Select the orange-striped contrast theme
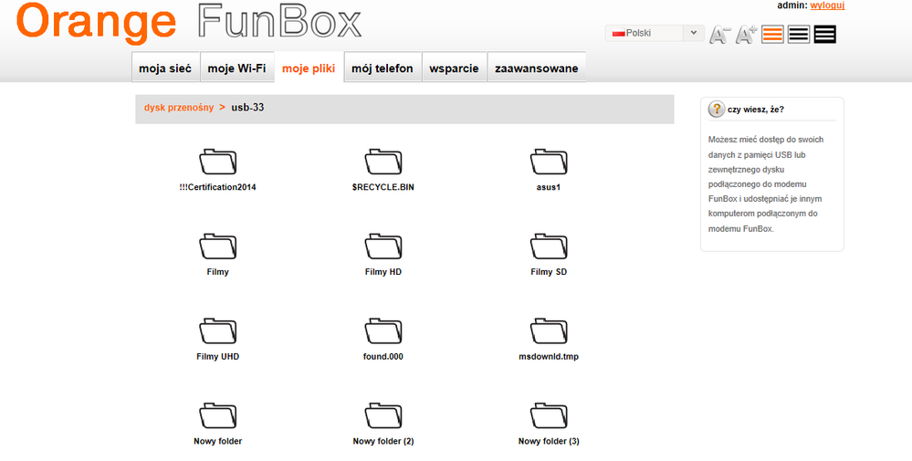The image size is (912, 461). [x=772, y=35]
